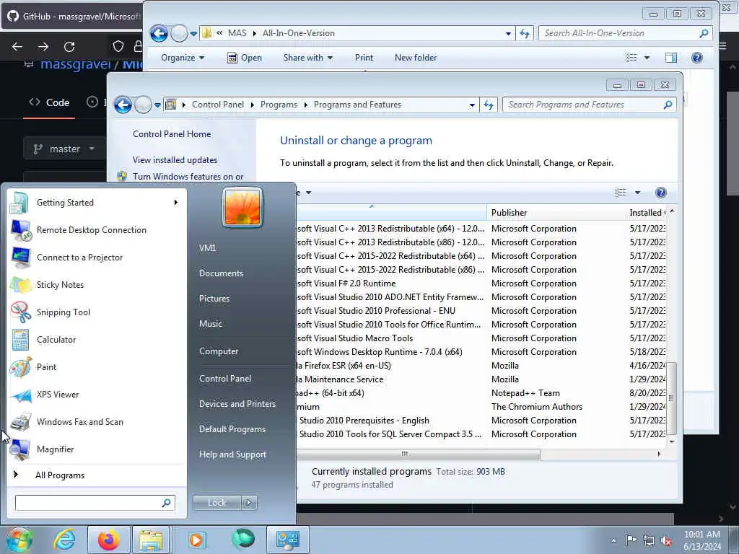Sort programs by Publisher column
Viewport: 739px width, 554px height.
(x=556, y=213)
